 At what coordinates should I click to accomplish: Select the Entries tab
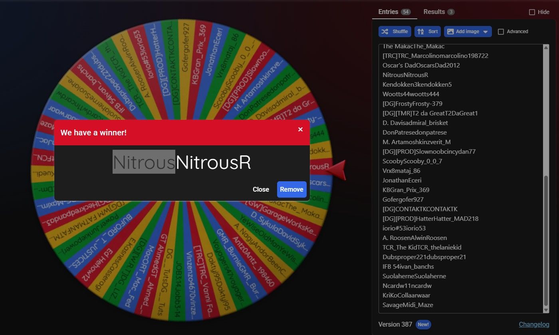pyautogui.click(x=394, y=12)
